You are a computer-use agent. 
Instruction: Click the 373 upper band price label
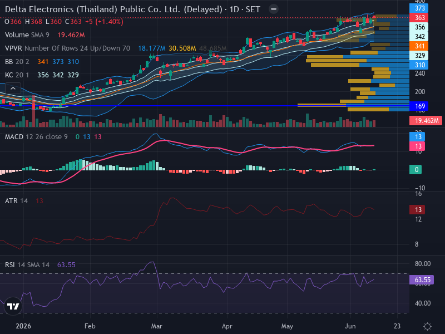click(419, 8)
